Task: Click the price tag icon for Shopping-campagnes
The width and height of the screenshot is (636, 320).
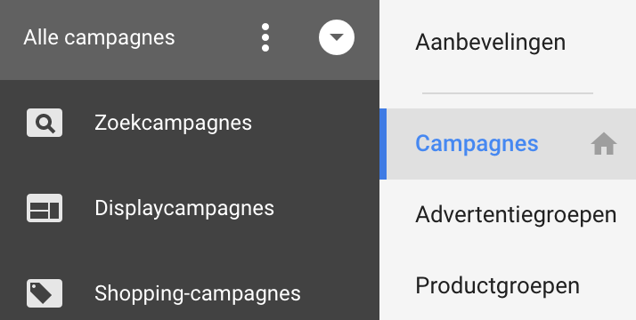Action: (x=45, y=293)
